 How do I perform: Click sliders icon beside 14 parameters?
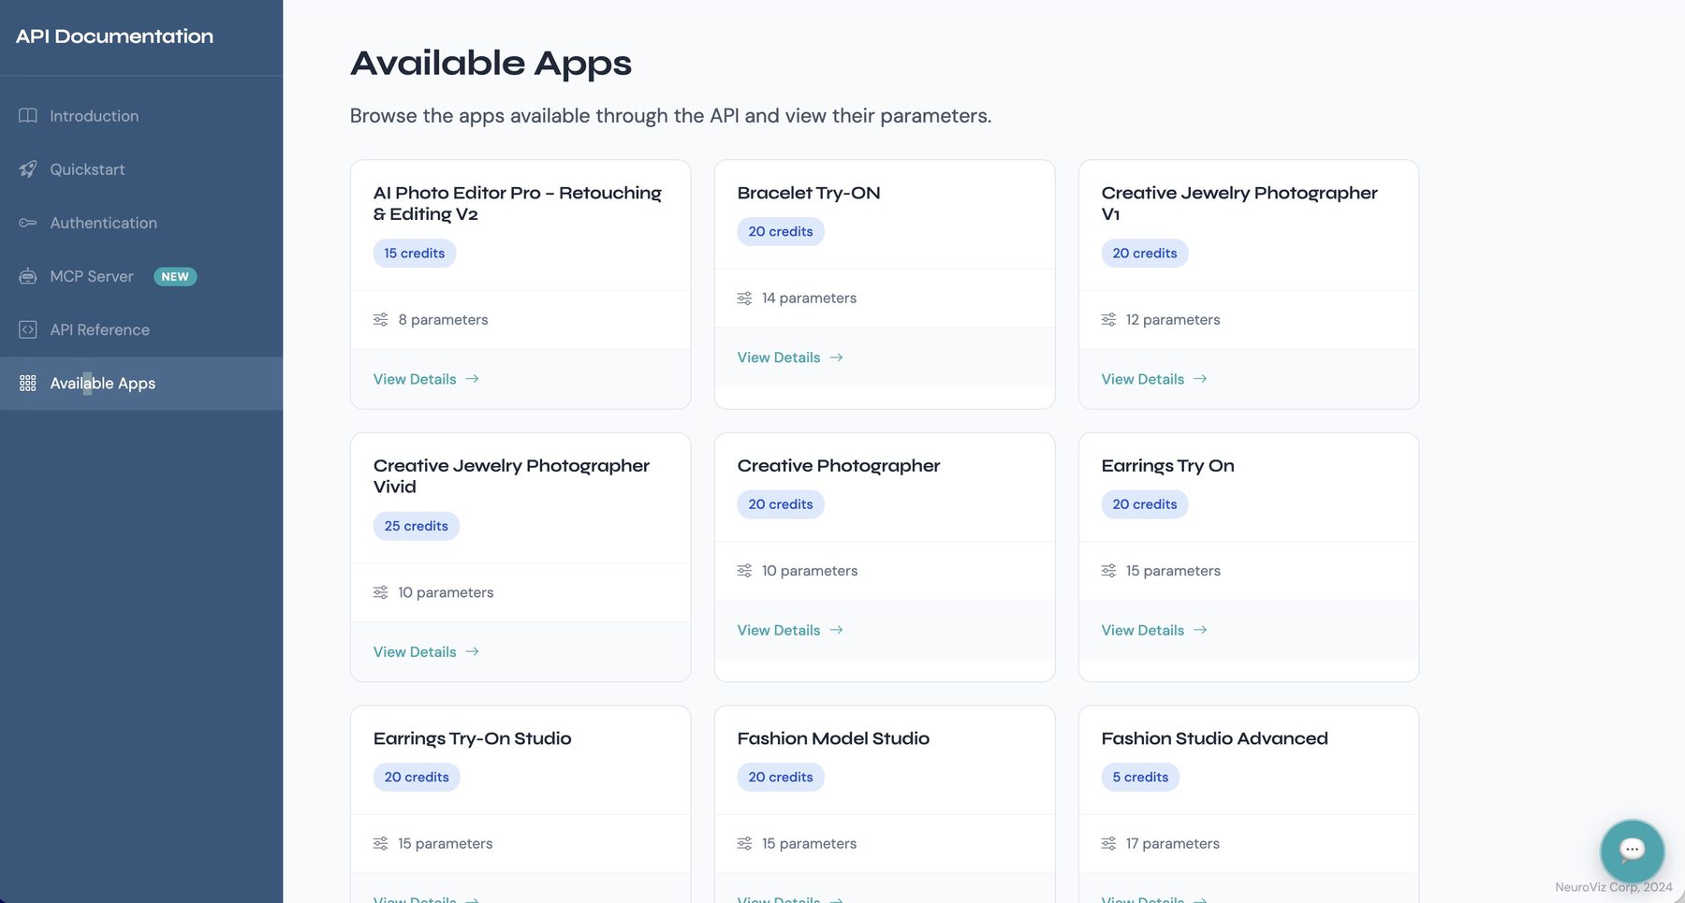click(x=745, y=298)
